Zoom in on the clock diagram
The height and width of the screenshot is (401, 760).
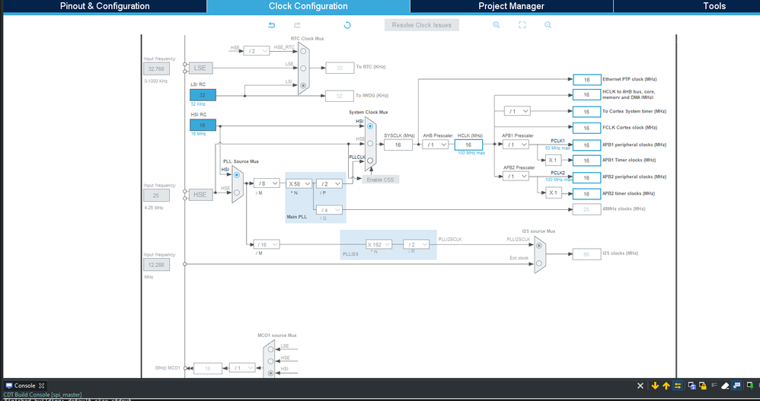(x=497, y=24)
